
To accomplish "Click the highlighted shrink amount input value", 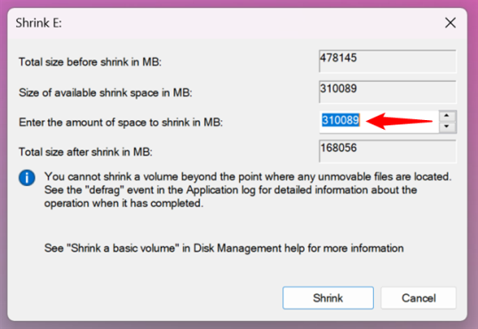I will tap(340, 120).
